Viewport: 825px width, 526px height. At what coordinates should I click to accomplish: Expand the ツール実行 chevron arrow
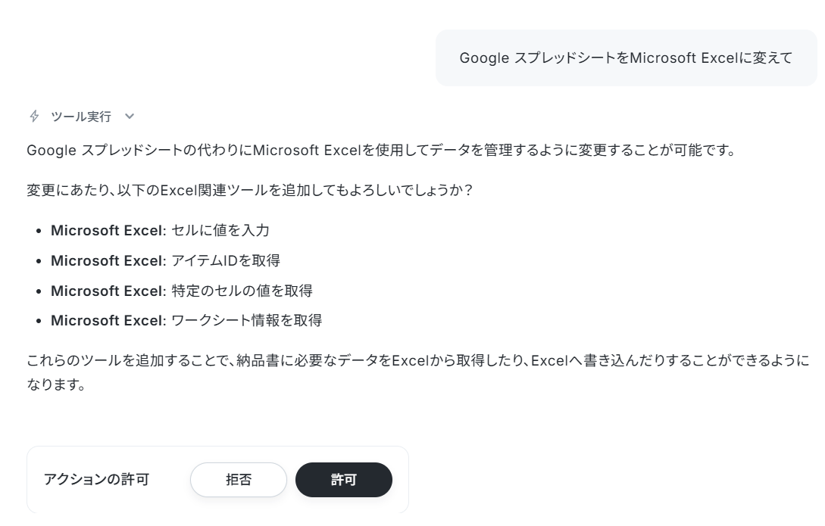click(x=130, y=117)
